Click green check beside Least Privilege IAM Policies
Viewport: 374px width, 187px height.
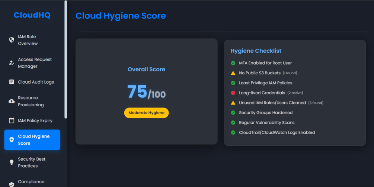click(x=233, y=83)
